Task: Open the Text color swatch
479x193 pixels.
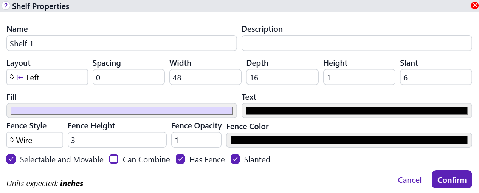Action: [357, 111]
